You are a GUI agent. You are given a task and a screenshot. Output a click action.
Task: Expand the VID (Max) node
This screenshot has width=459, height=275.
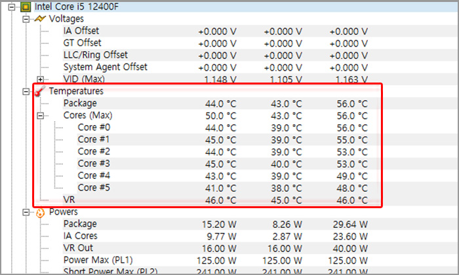click(x=41, y=79)
